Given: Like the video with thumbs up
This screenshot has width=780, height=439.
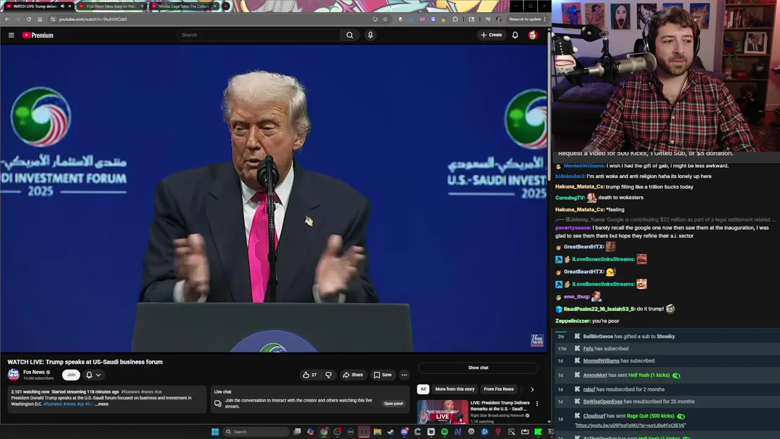Looking at the screenshot, I should [310, 375].
